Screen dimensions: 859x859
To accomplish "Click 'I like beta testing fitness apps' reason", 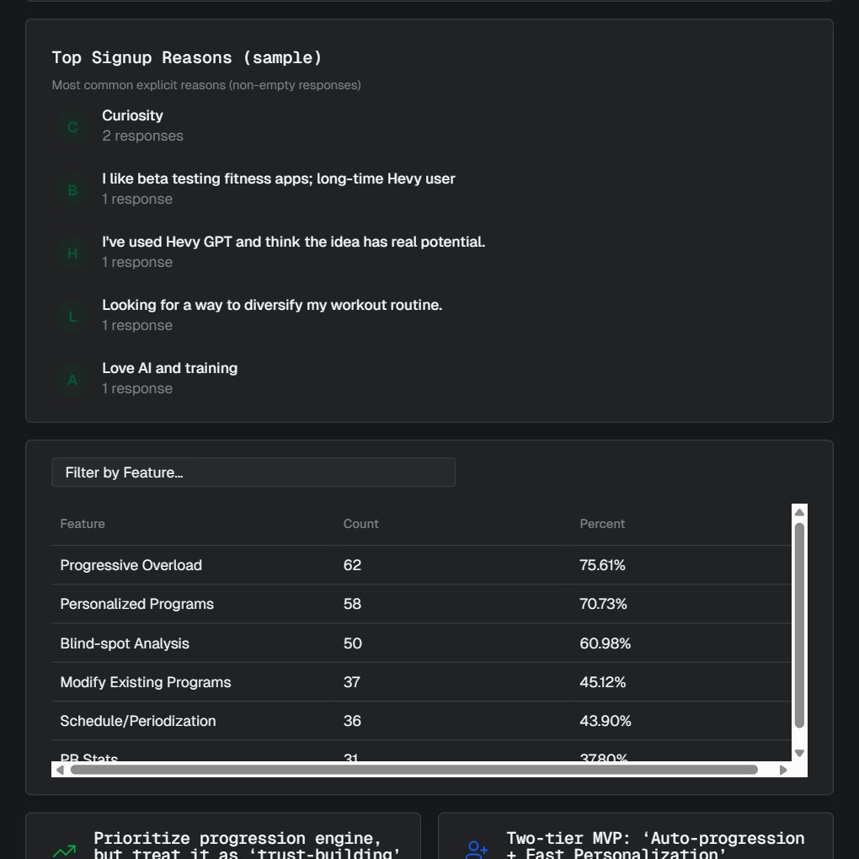I will click(278, 179).
